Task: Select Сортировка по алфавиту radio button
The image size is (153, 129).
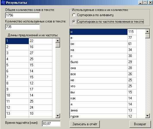Action: (74, 15)
